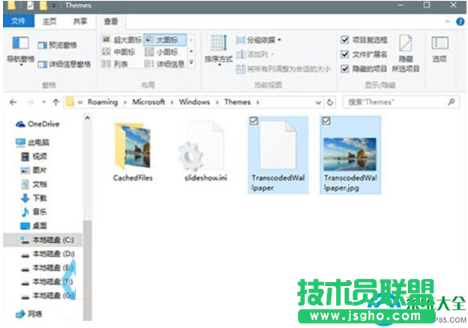Open the blue help icon
This screenshot has height=328, width=468.
point(460,22)
